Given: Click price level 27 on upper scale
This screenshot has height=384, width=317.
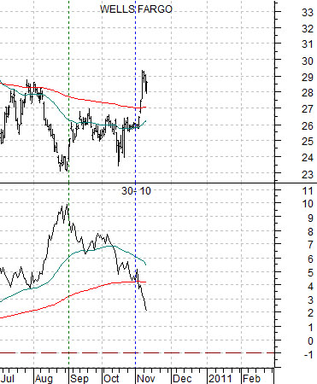Looking at the screenshot, I should (308, 109).
